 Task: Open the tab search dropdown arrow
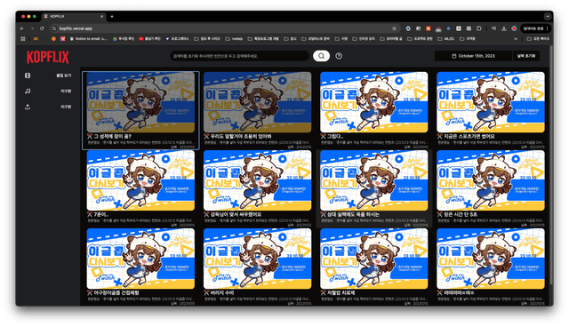pos(548,16)
